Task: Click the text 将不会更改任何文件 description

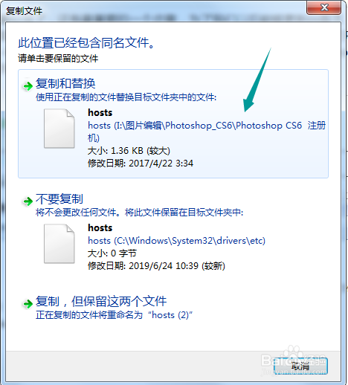Action: click(x=140, y=213)
